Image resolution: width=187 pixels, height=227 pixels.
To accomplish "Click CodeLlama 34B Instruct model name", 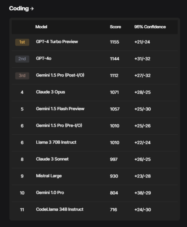I will click(x=60, y=209).
